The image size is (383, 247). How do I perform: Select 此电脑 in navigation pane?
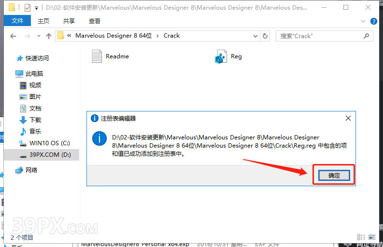29,73
